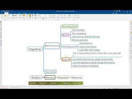Image resolution: width=132 pixels, height=99 pixels.
Task: Open the font name dropdown
Action: [x=45, y=16]
